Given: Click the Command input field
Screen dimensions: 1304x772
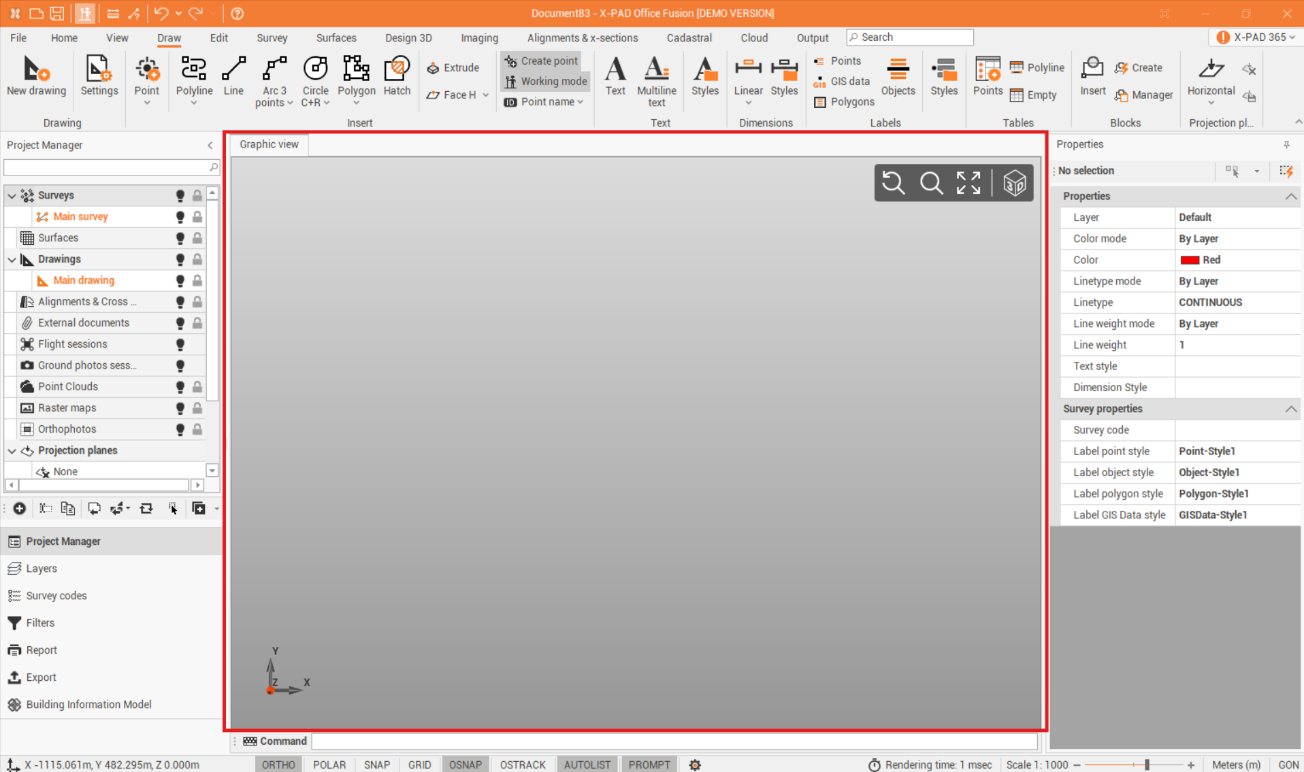Looking at the screenshot, I should pos(674,741).
